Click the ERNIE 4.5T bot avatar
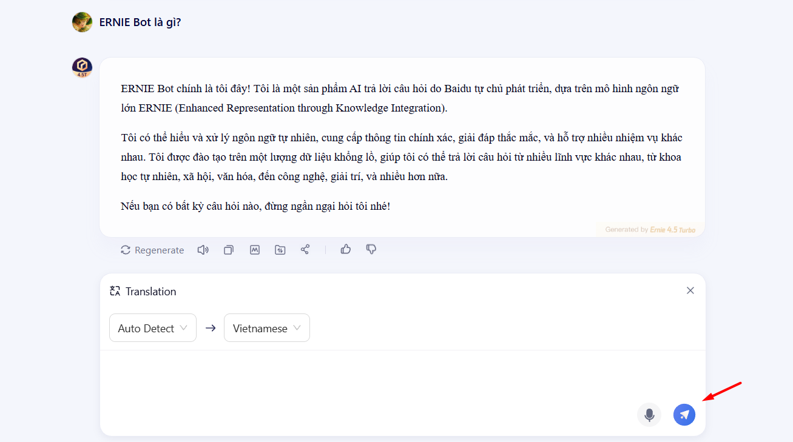 pyautogui.click(x=82, y=67)
